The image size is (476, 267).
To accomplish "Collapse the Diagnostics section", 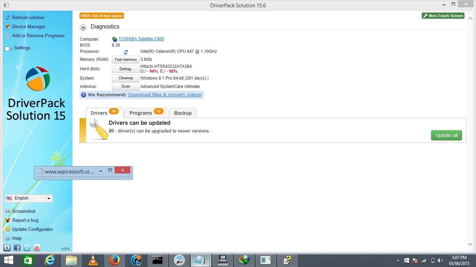I will click(x=83, y=27).
